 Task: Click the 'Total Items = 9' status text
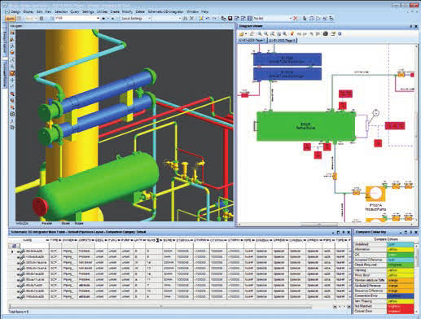[19, 312]
